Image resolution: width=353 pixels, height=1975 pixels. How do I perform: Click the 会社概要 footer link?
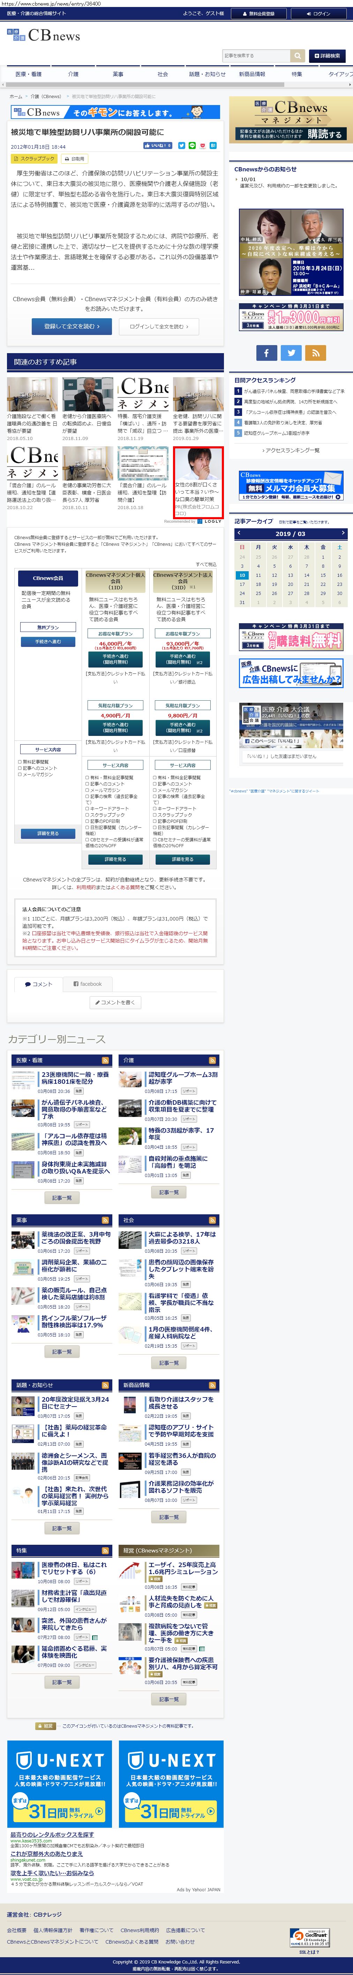(16, 1931)
